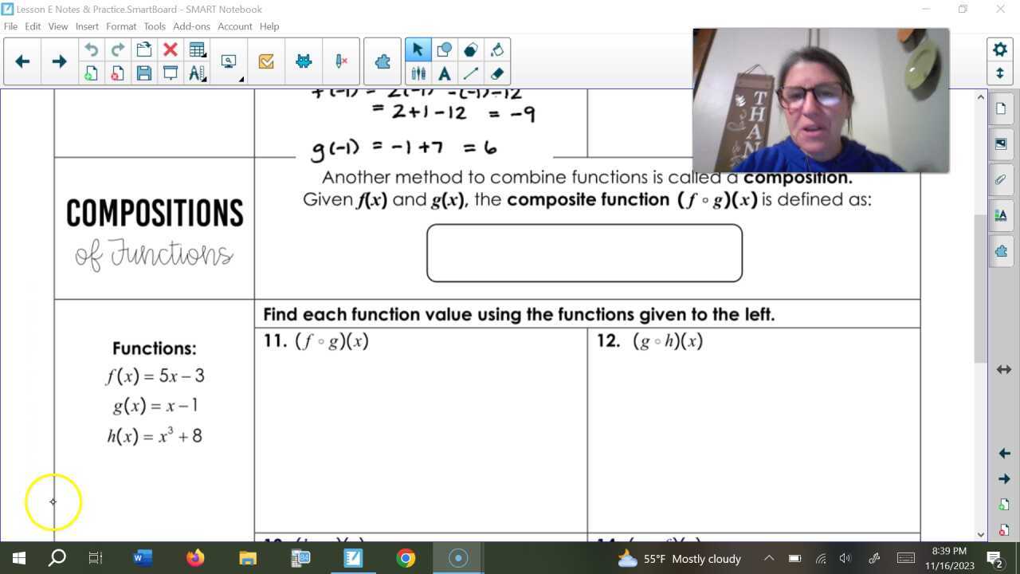Pick the Eraser tool

pos(496,73)
